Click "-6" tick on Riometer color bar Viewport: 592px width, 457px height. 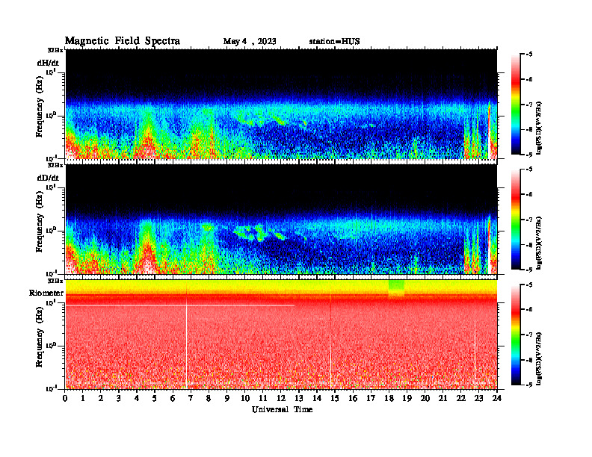(x=529, y=310)
